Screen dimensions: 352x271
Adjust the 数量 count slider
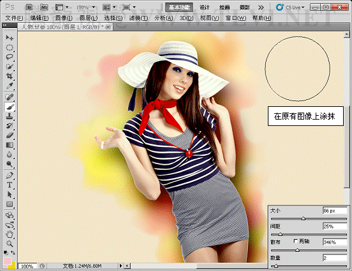point(276,266)
